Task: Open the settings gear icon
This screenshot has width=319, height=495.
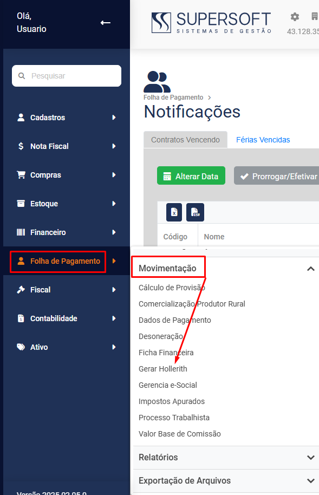Action: click(x=295, y=17)
